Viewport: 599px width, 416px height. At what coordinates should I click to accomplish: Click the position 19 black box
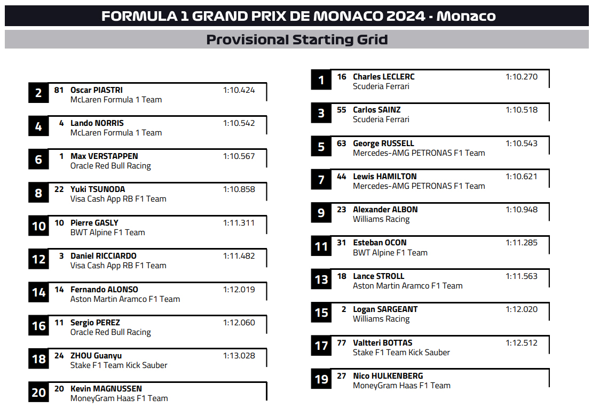click(321, 379)
